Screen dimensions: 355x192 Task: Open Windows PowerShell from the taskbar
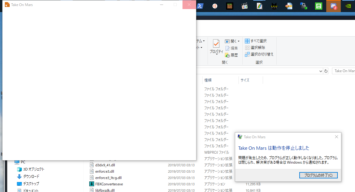[x=200, y=6]
